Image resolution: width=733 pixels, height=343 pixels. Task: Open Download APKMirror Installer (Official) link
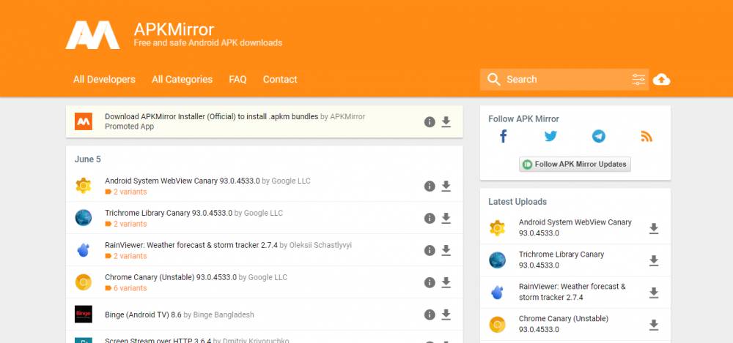[211, 117]
